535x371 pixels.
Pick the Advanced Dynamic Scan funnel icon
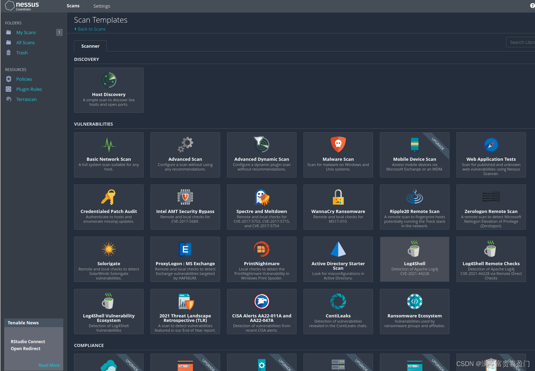pos(262,144)
